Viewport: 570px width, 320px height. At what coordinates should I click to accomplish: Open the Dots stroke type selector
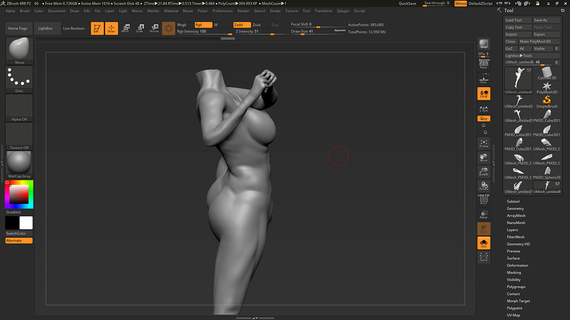click(x=19, y=79)
